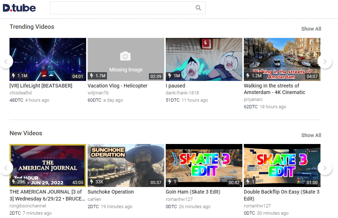
Task: Show all Trending Videos
Action: [x=311, y=29]
